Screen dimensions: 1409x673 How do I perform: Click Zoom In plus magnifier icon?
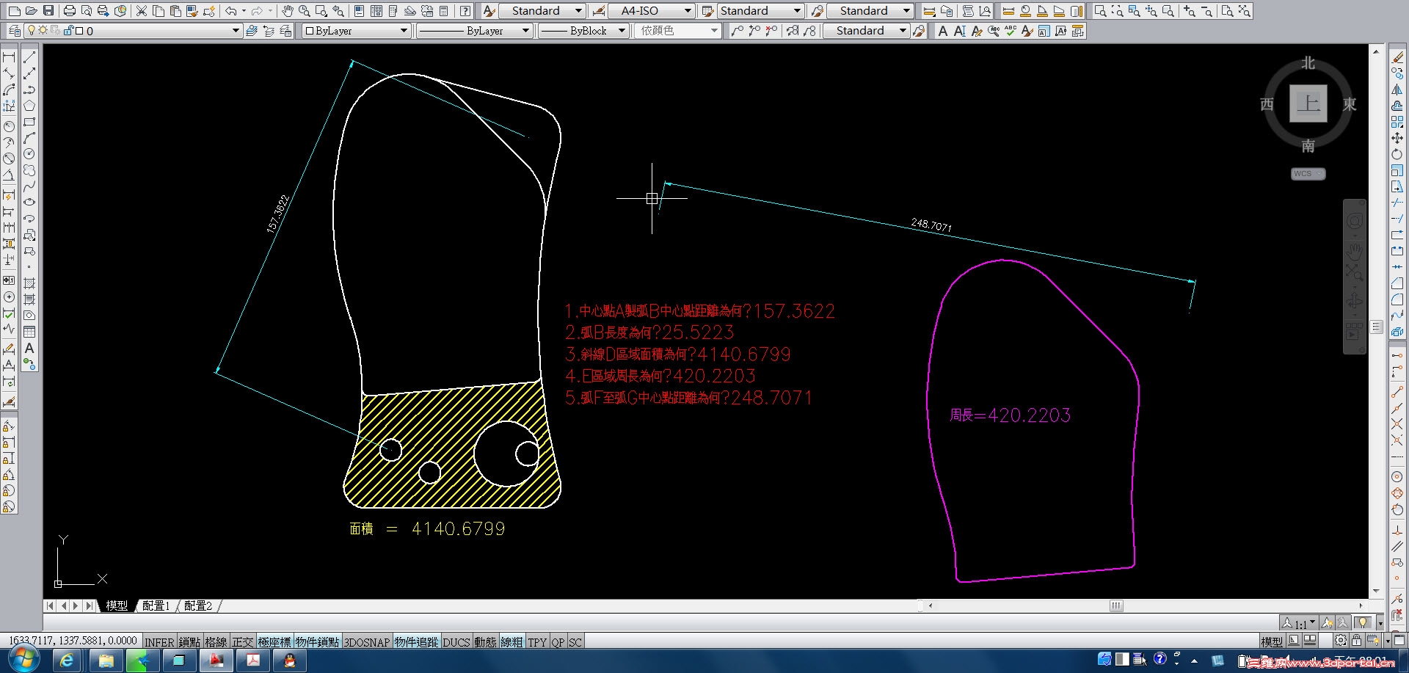pyautogui.click(x=1190, y=10)
